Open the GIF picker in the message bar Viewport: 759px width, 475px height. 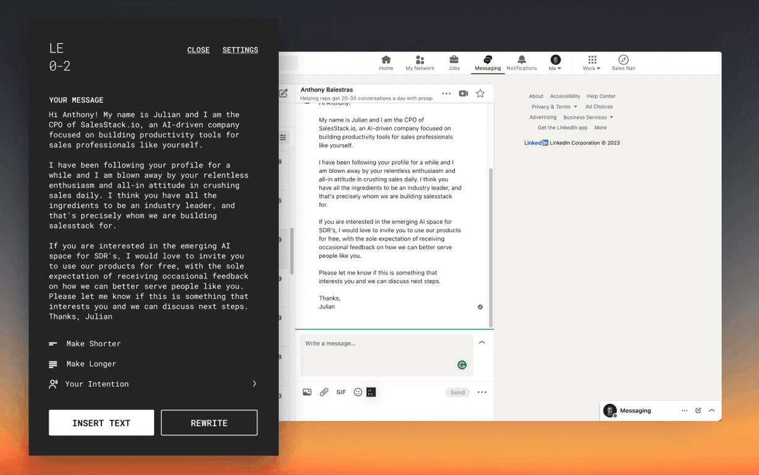click(x=341, y=392)
